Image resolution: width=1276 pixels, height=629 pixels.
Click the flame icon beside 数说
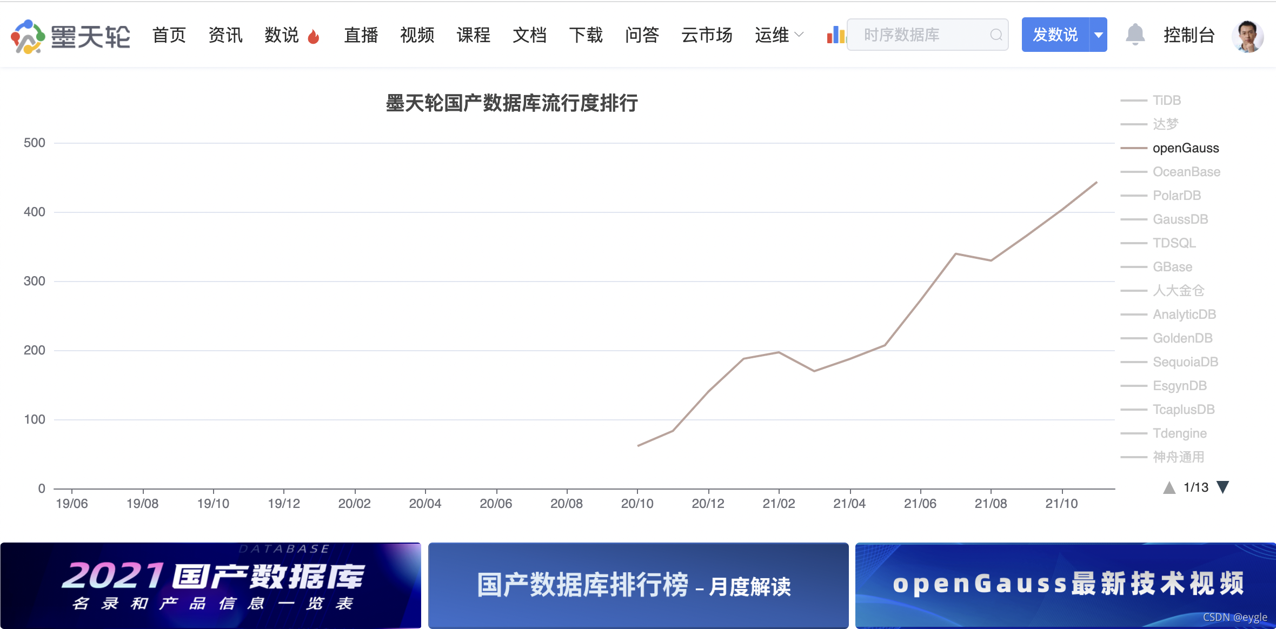coord(313,36)
